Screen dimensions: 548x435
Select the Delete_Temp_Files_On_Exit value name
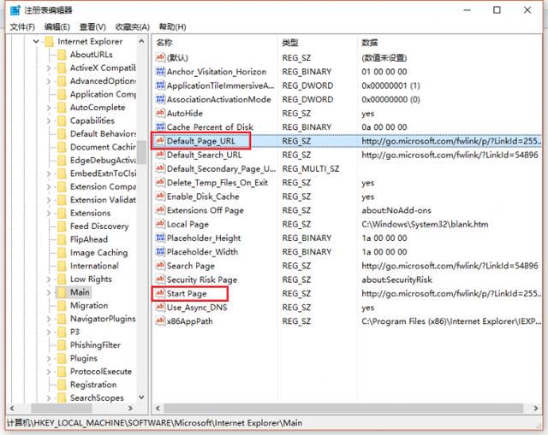click(x=217, y=183)
